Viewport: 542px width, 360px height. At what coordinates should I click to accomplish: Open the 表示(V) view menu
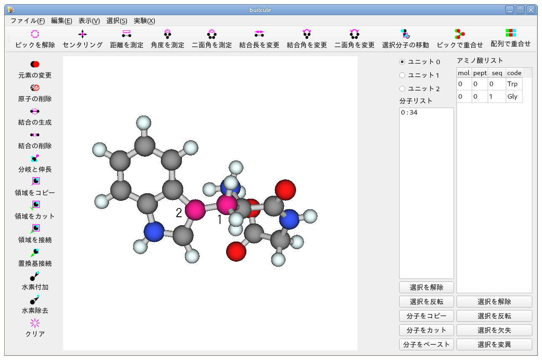pyautogui.click(x=89, y=21)
